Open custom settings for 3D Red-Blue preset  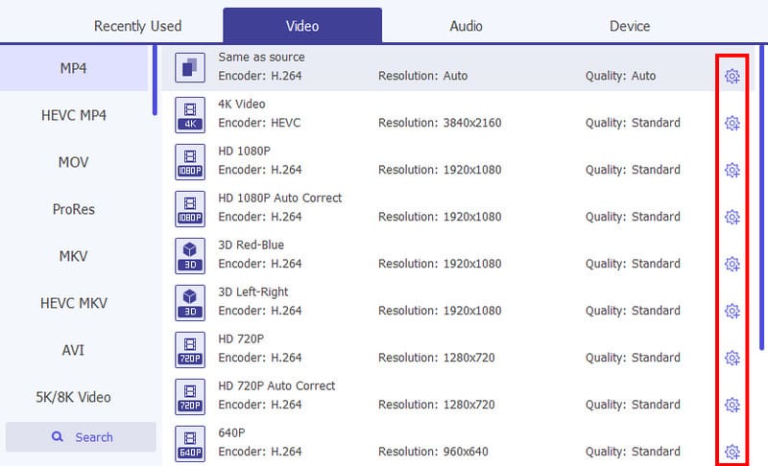coord(732,264)
